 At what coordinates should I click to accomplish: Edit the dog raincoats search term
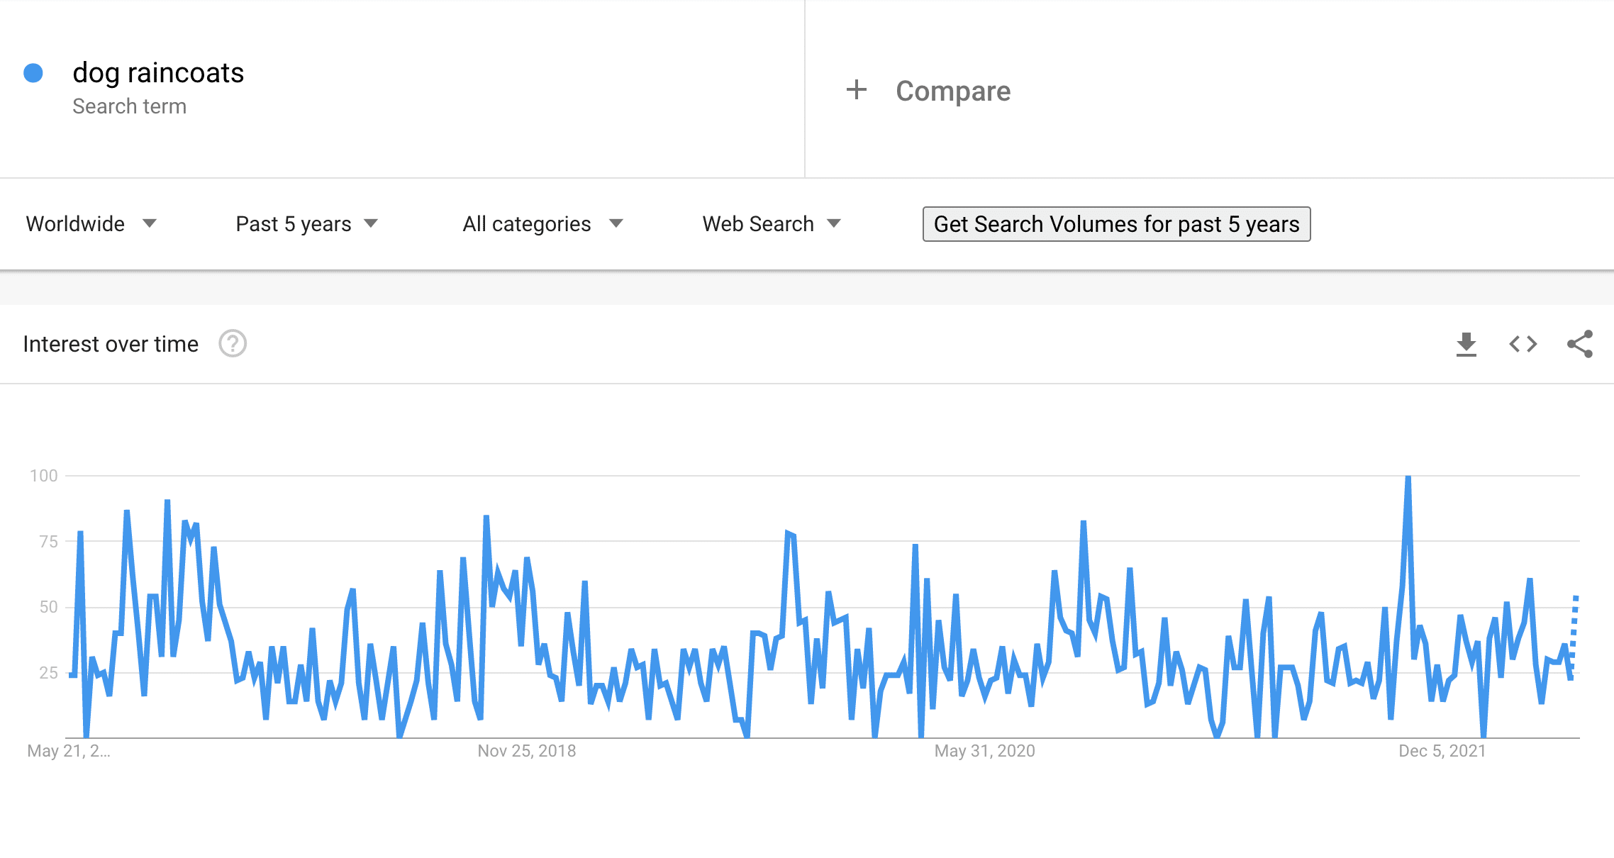158,73
